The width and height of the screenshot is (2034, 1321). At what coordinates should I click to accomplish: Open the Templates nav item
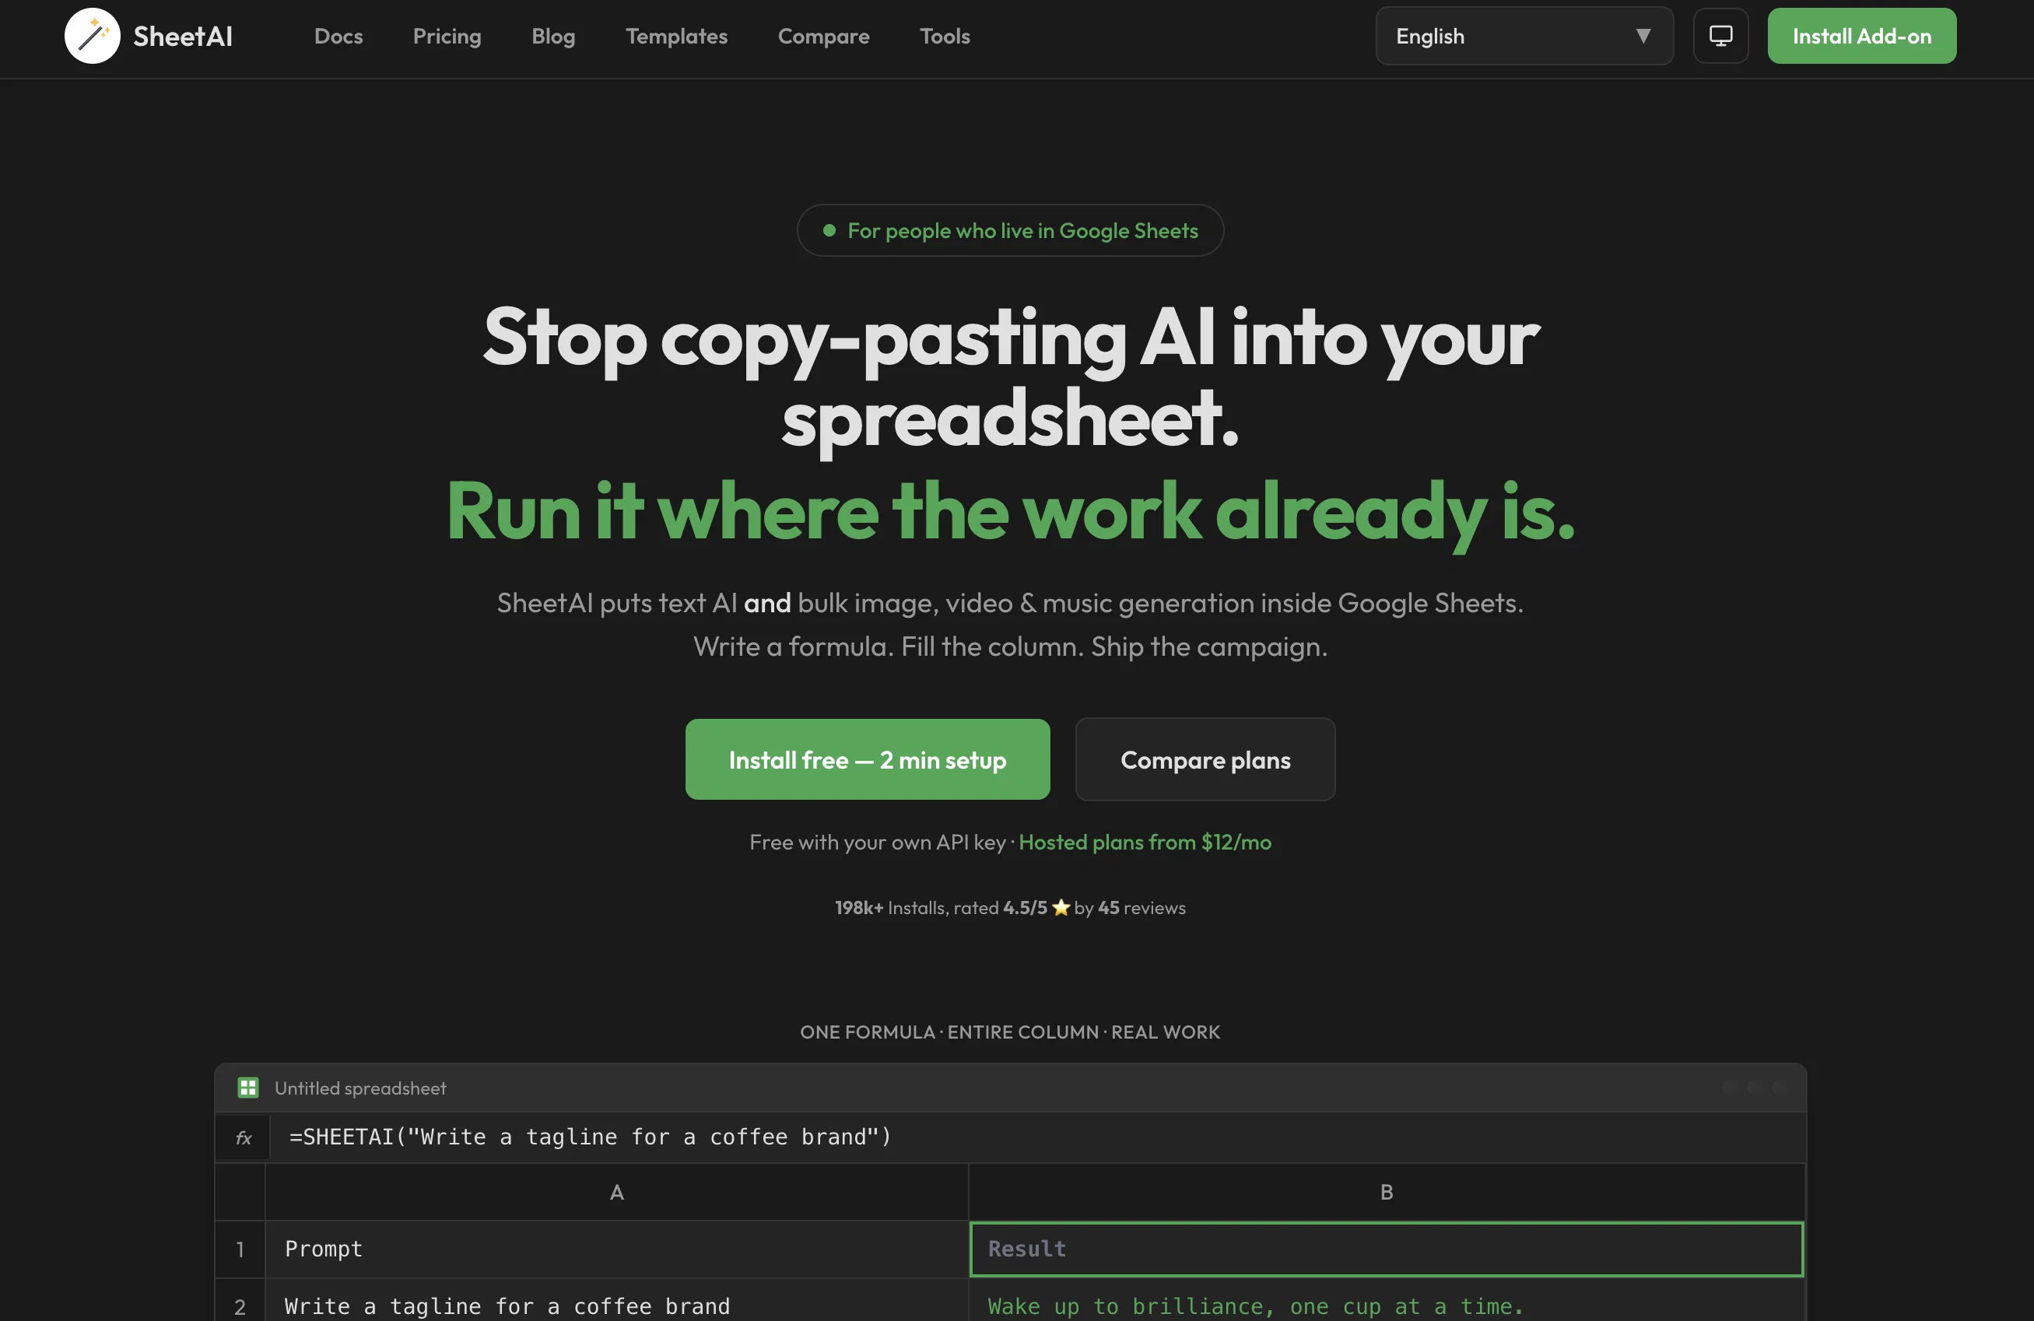click(676, 36)
